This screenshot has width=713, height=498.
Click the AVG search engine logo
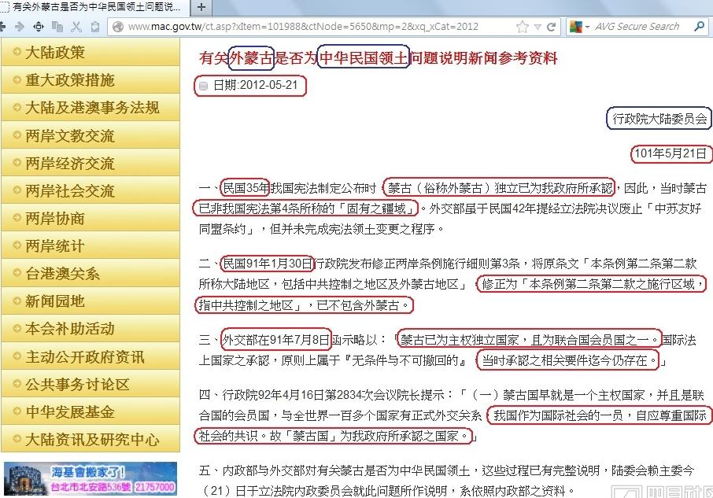click(576, 27)
